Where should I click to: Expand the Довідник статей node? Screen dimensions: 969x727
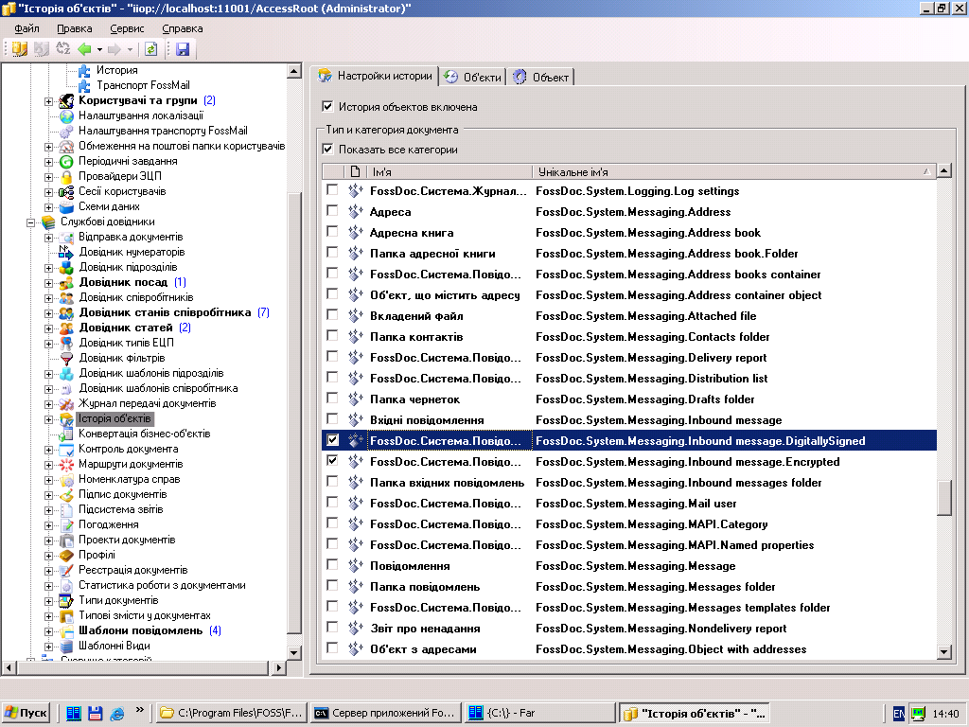49,328
